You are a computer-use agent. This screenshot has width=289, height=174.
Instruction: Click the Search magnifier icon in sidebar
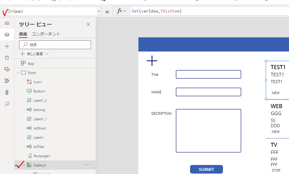coord(7,104)
